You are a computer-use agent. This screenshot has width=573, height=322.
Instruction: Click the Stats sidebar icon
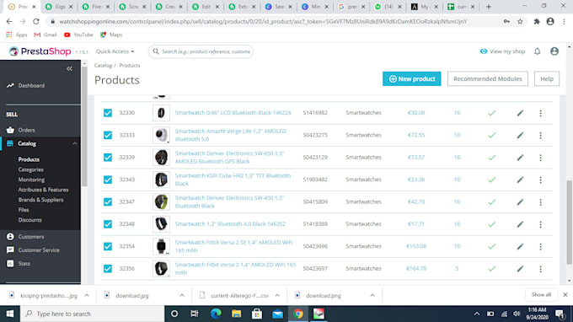(10, 264)
